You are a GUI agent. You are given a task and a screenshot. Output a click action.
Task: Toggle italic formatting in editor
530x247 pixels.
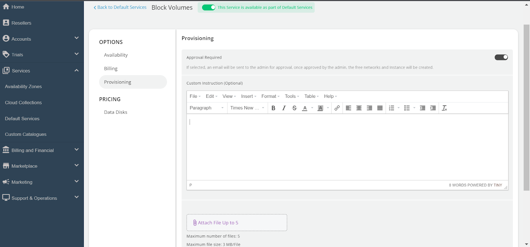point(284,108)
